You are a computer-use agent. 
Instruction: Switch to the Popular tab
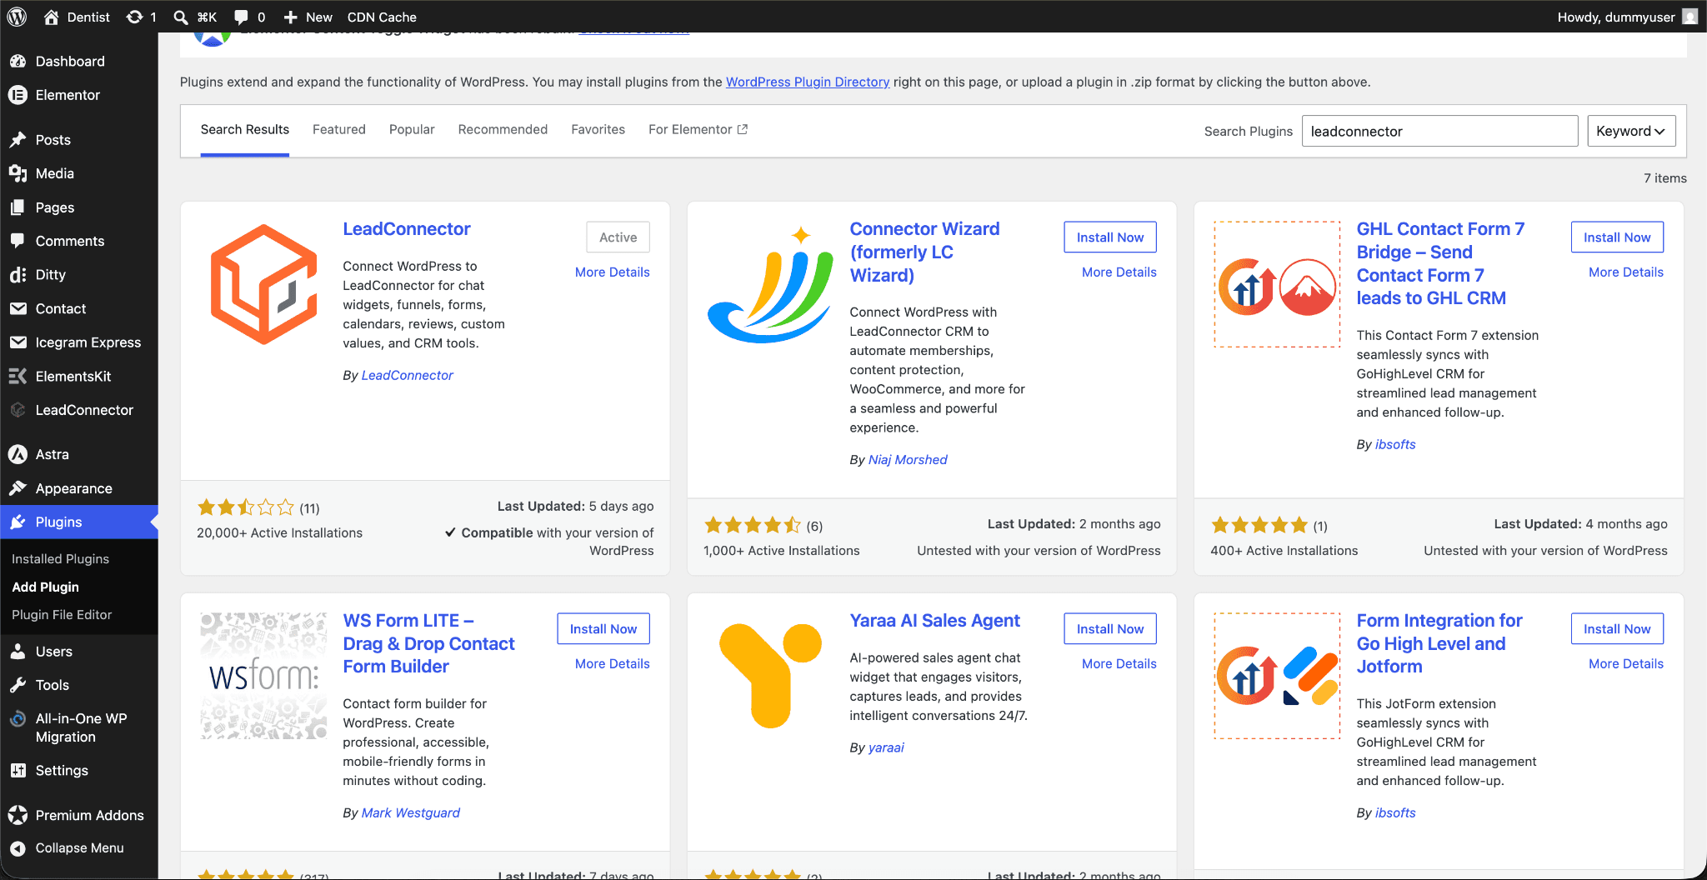pos(412,129)
